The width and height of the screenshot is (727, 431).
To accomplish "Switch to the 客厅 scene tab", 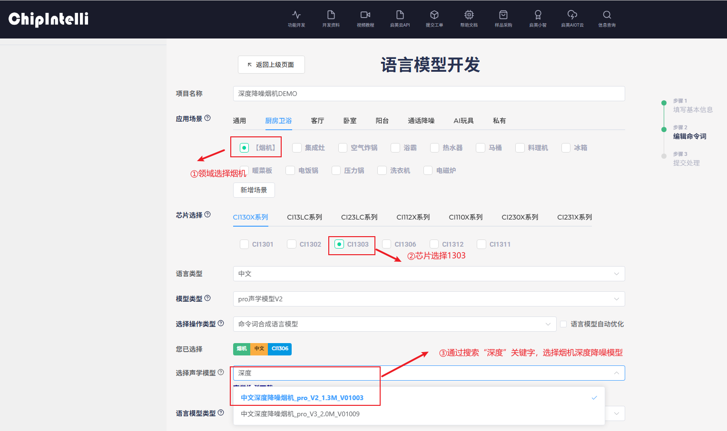I will (x=317, y=121).
